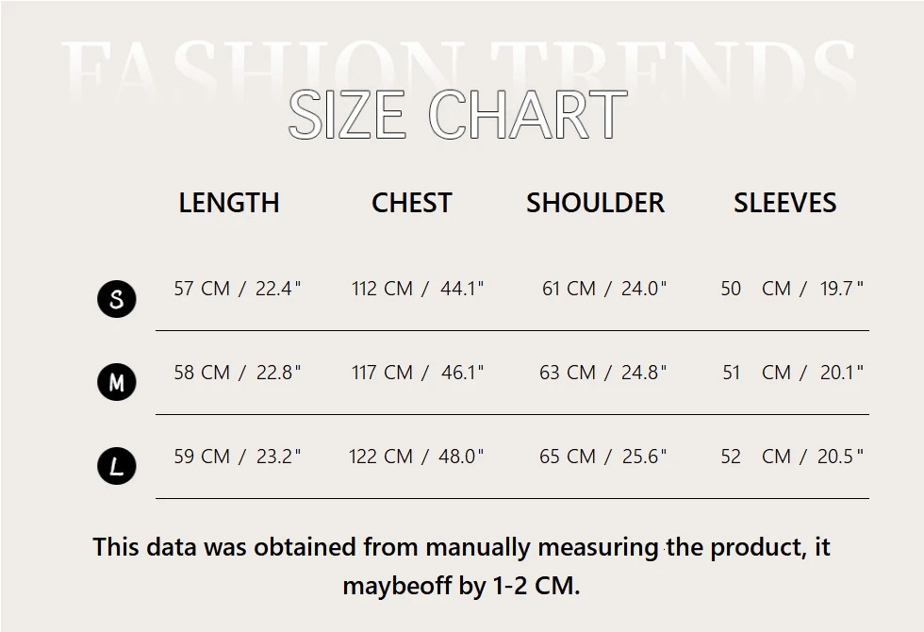
Task: Click the size M shoulder value 63 CM
Action: (x=568, y=373)
